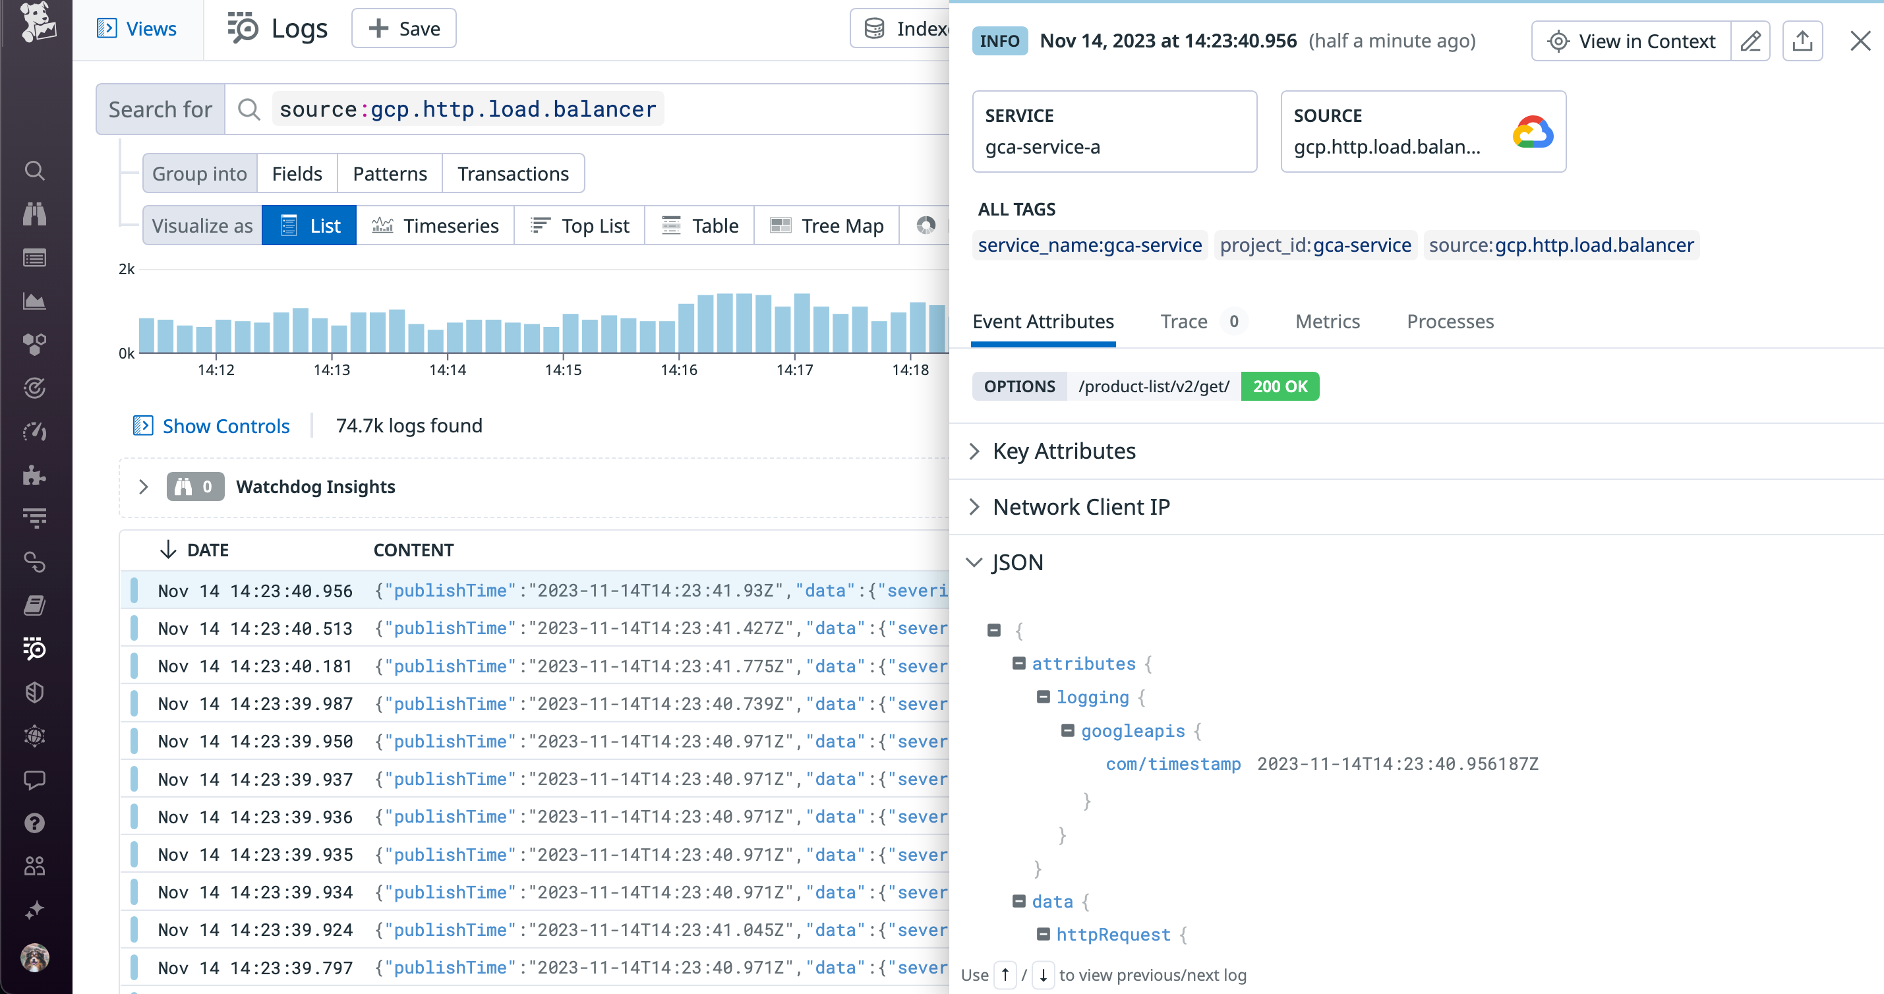
Task: Click the Datadog logo icon
Action: pos(36,22)
